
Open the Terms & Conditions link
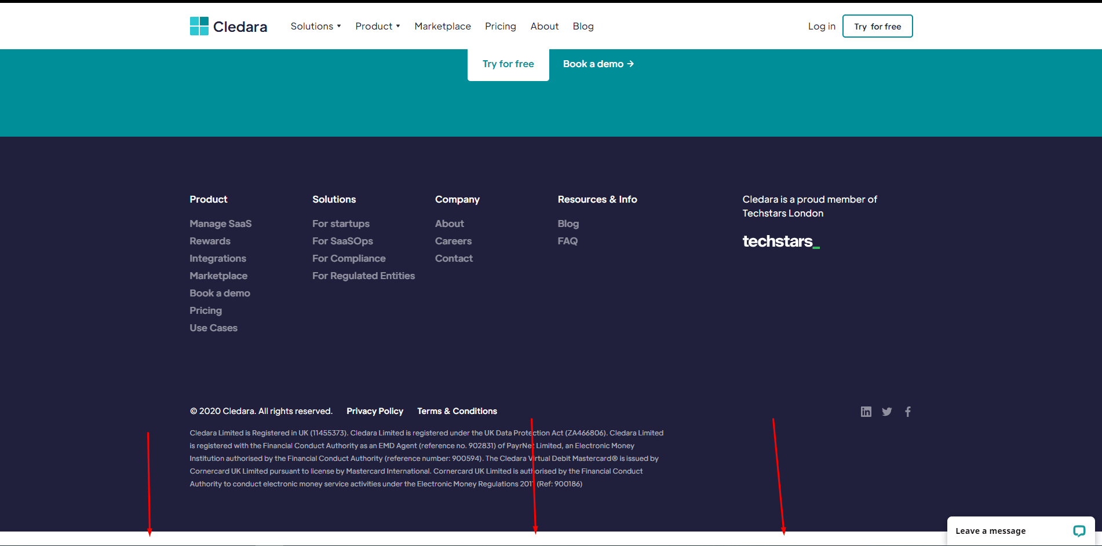457,411
